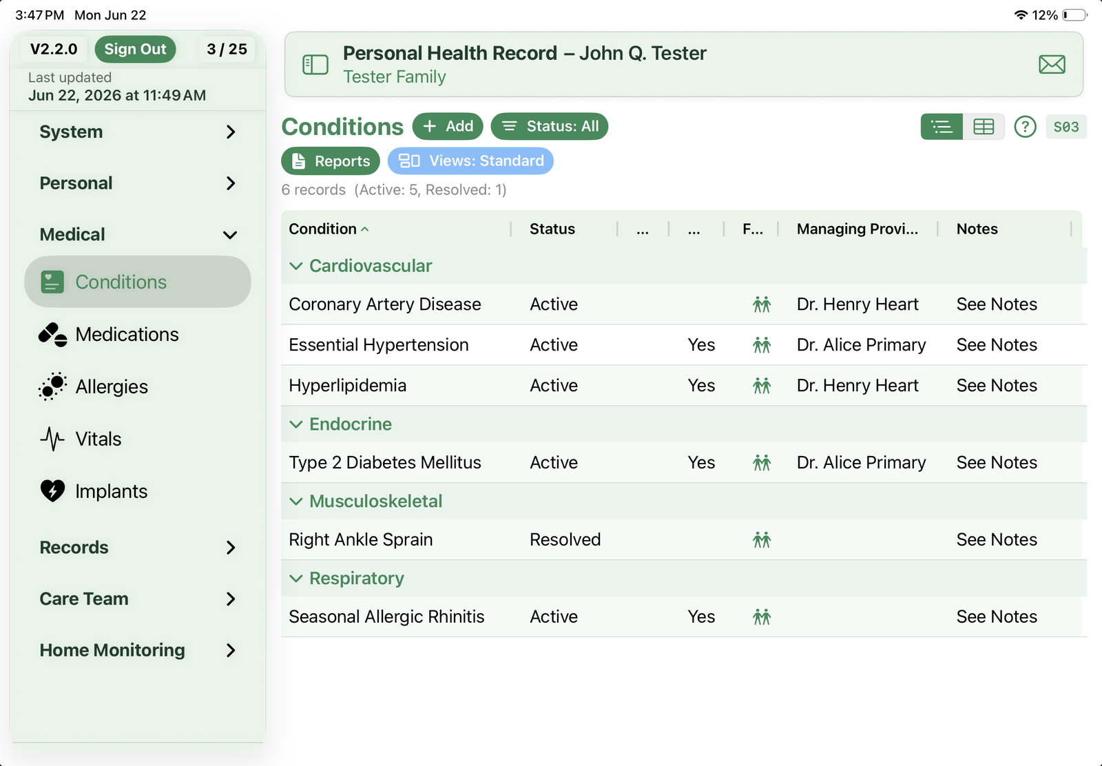Click Dr. Henry Heart in Coronary row

point(857,304)
